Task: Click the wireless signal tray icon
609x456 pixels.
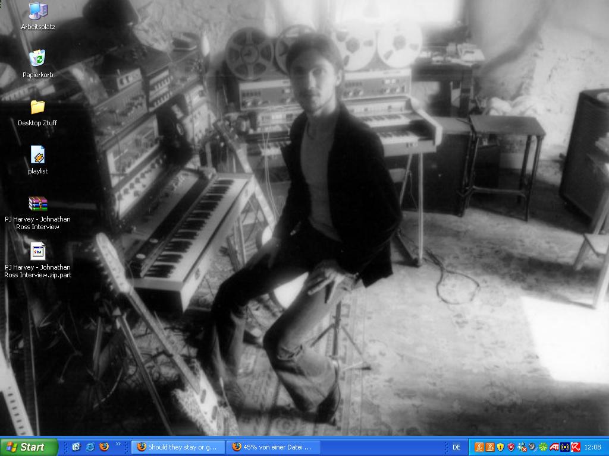Action: 565,447
